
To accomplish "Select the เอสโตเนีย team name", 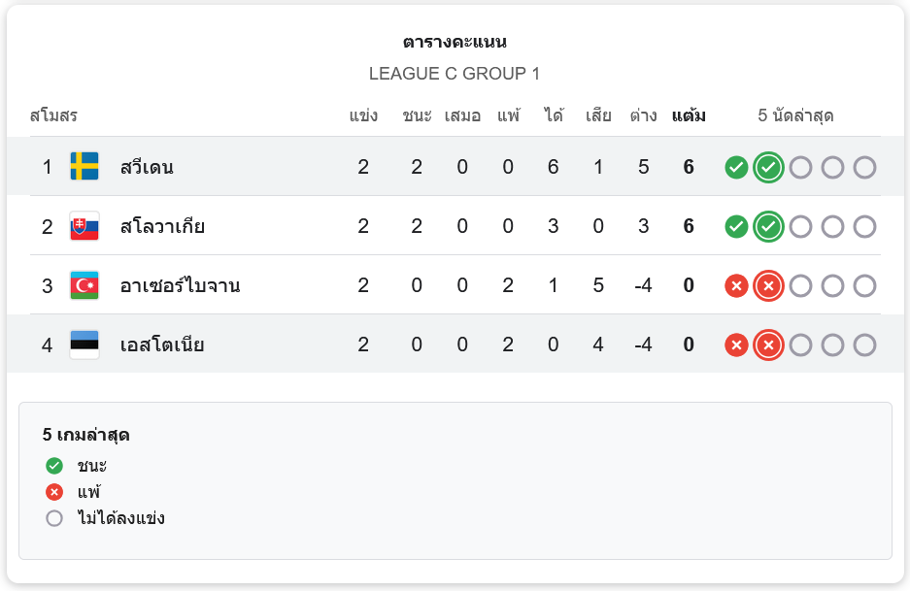I will tap(162, 345).
